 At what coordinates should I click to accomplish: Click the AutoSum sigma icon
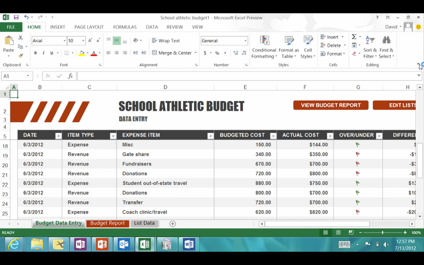(354, 37)
